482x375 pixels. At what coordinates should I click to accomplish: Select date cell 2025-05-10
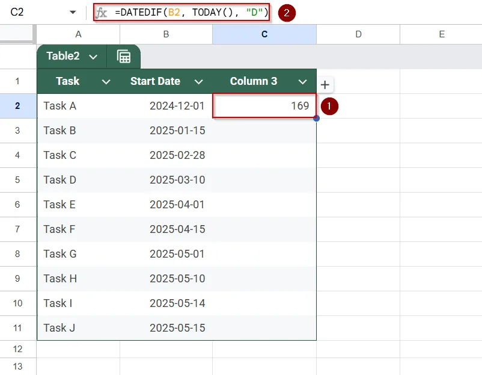(x=166, y=278)
